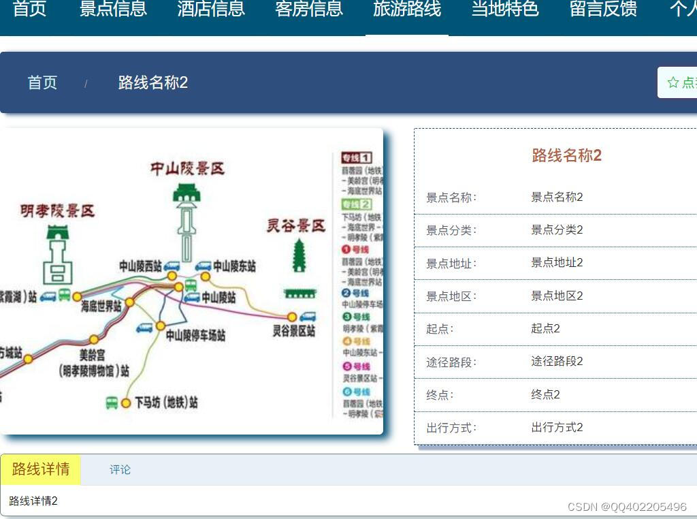Open the 景点信息 navigation menu
697x519 pixels.
pos(114,10)
